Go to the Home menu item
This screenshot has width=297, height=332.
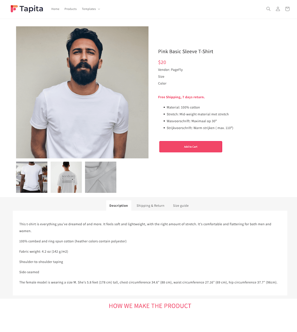(55, 9)
